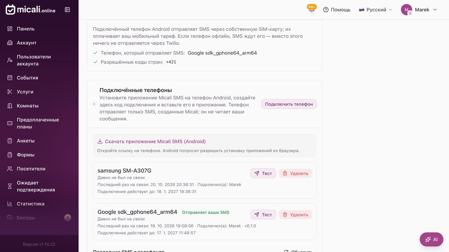Click the Услуги scissors icon

10,92
